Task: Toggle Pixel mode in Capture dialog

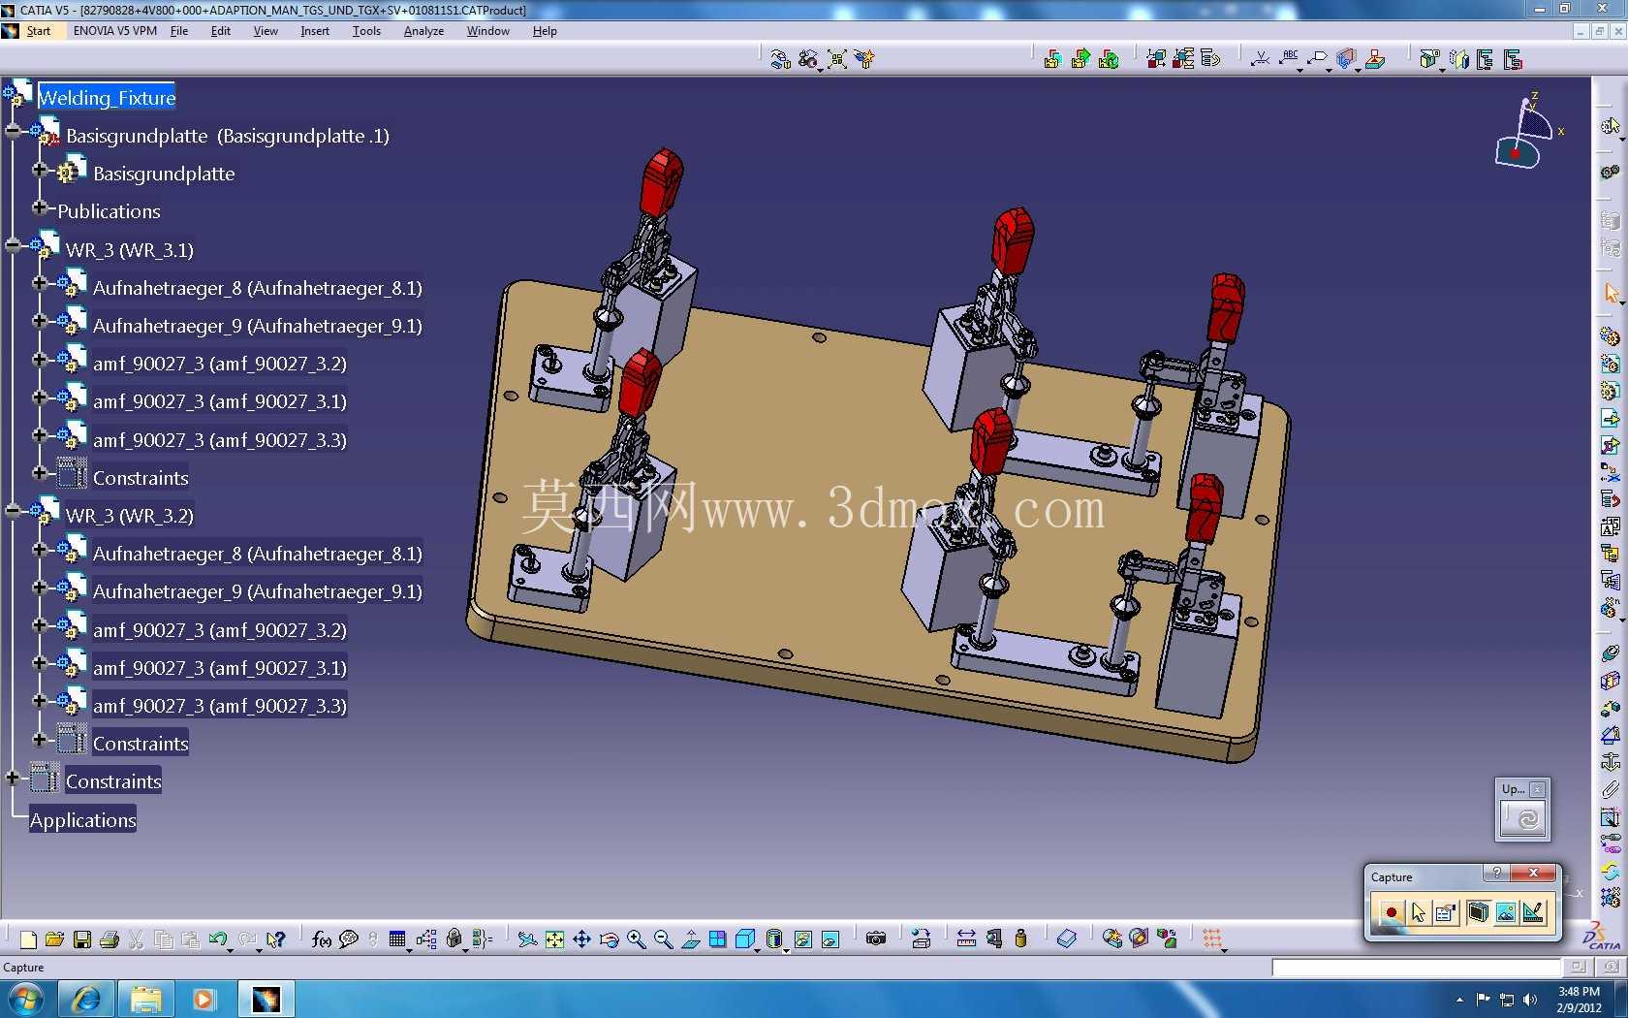Action: [1505, 912]
